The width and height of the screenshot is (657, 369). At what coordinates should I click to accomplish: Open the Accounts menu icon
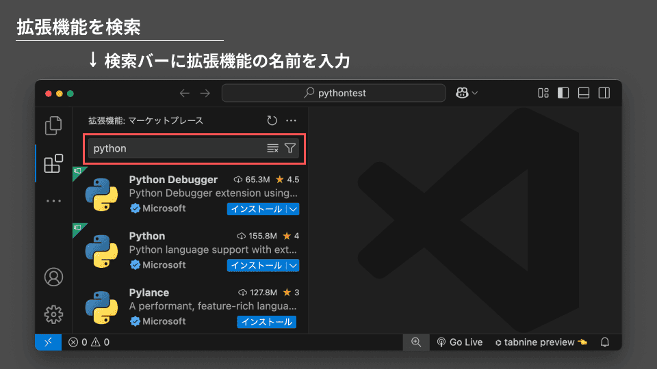click(53, 277)
